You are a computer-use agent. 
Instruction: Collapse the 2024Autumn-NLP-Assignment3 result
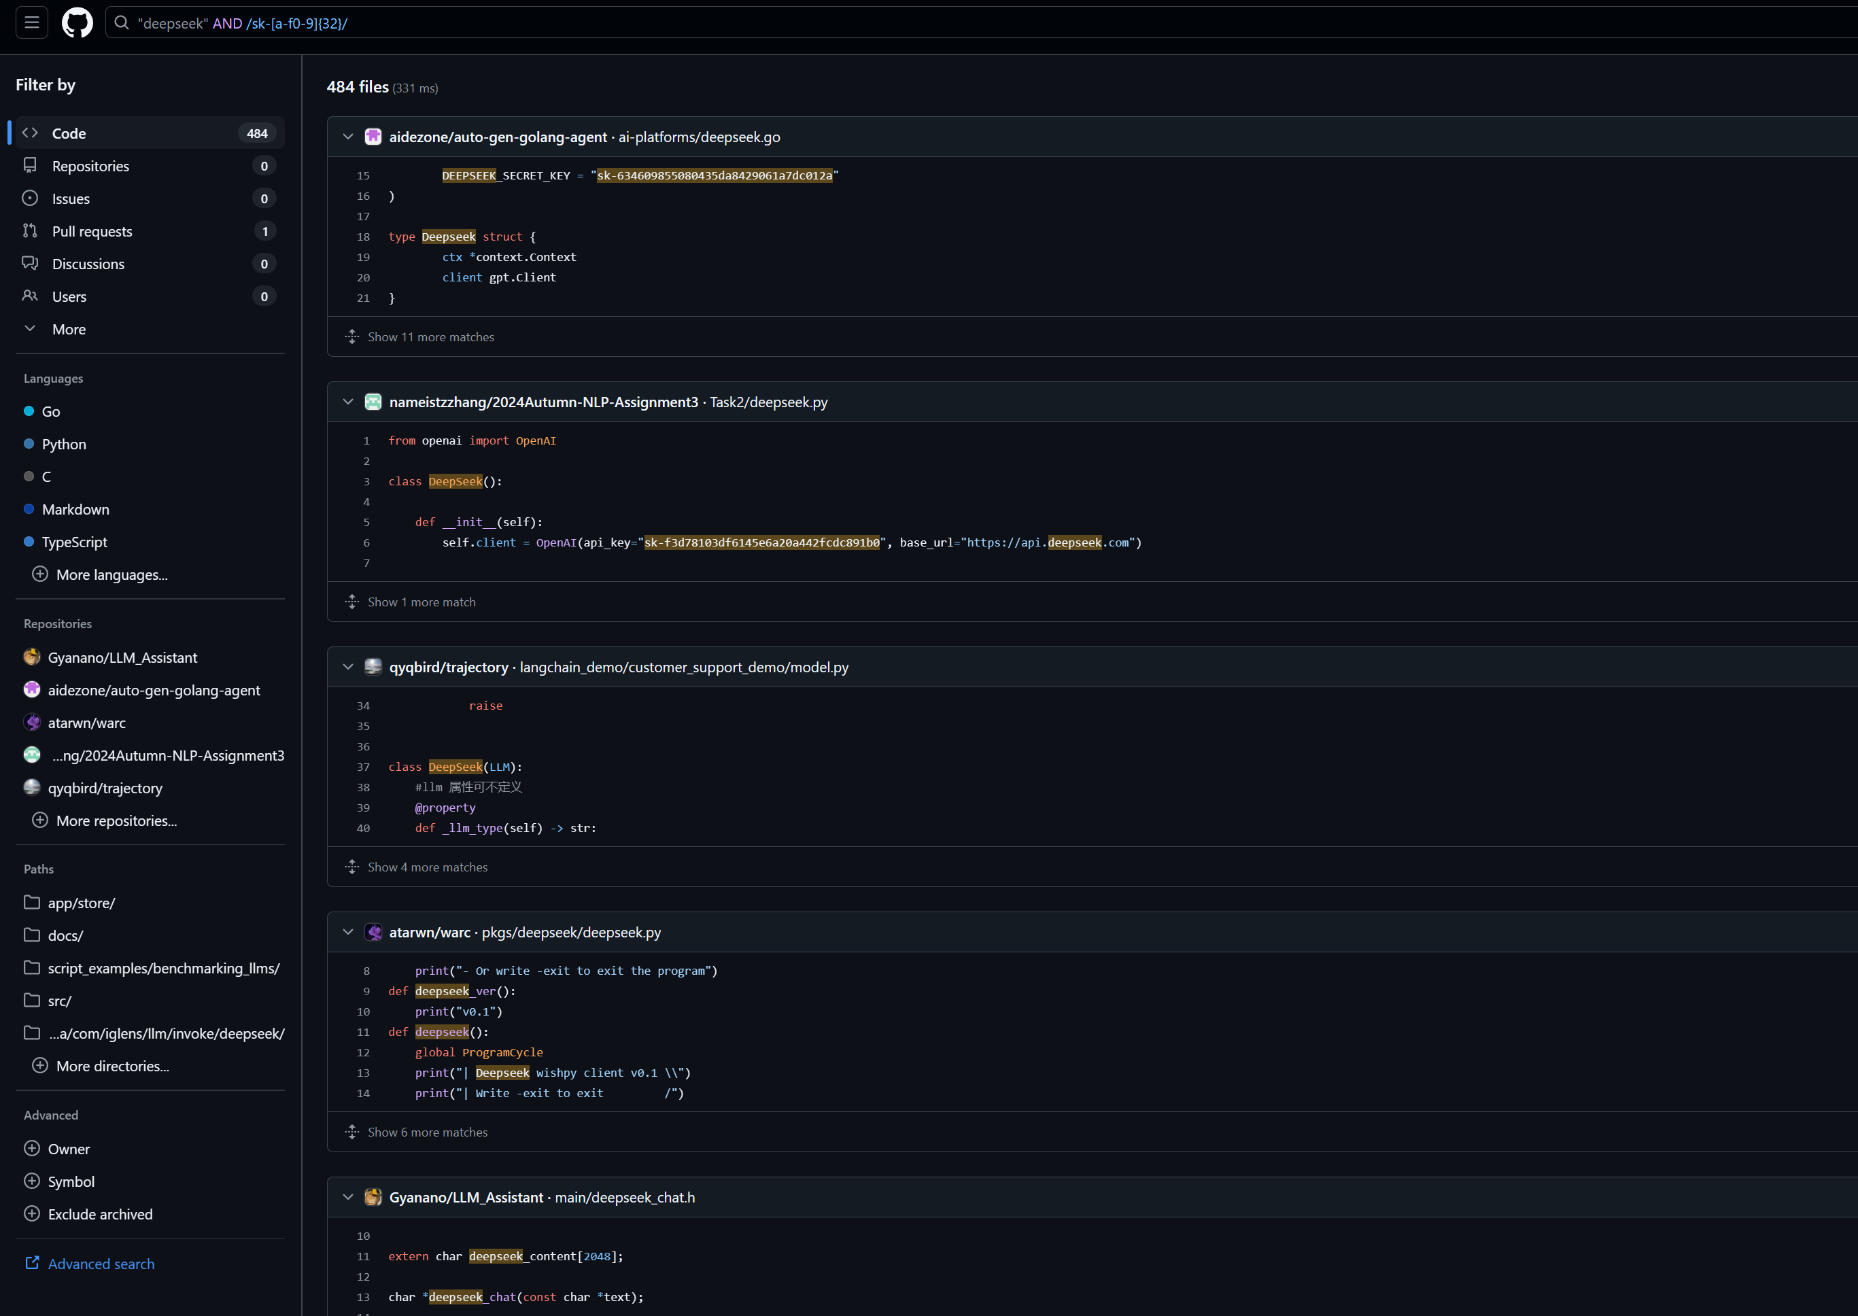(x=349, y=402)
